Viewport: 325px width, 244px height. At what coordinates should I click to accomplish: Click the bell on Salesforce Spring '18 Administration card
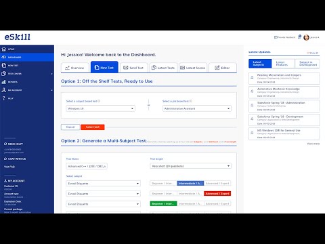[x=252, y=105]
